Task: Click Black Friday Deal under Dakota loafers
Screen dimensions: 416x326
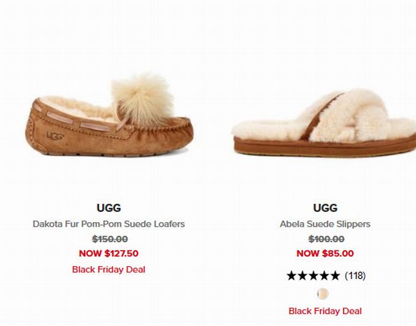Action: (x=109, y=270)
